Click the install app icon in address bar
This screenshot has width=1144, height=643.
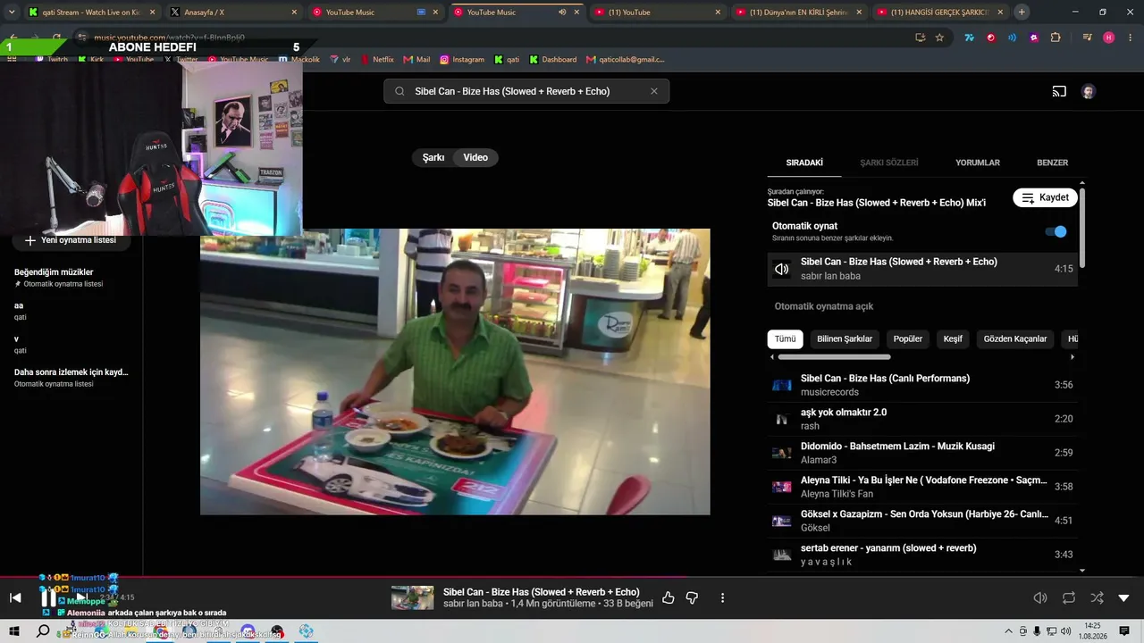click(920, 38)
